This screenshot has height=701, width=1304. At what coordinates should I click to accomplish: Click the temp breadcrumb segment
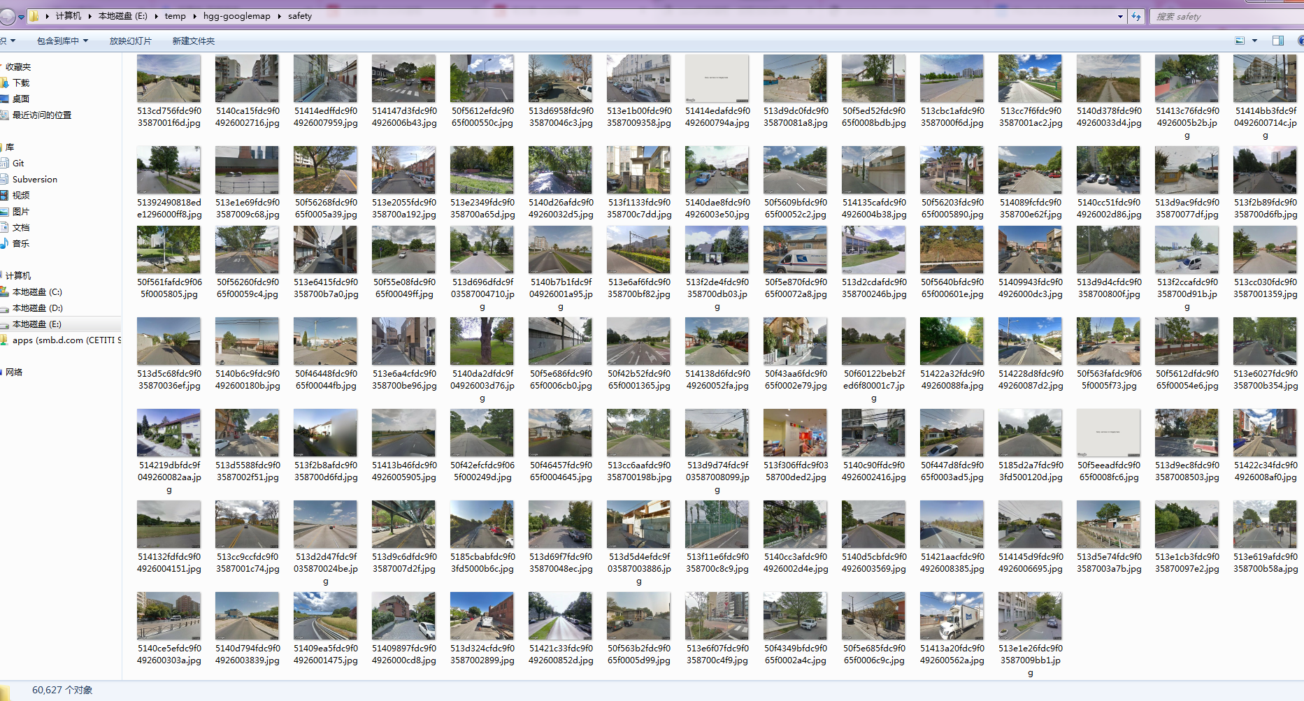(175, 15)
